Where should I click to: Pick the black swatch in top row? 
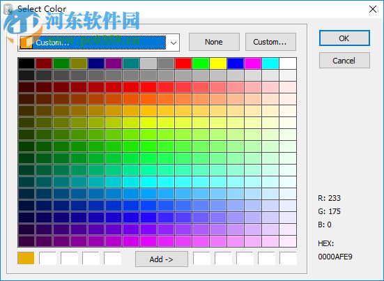26,63
